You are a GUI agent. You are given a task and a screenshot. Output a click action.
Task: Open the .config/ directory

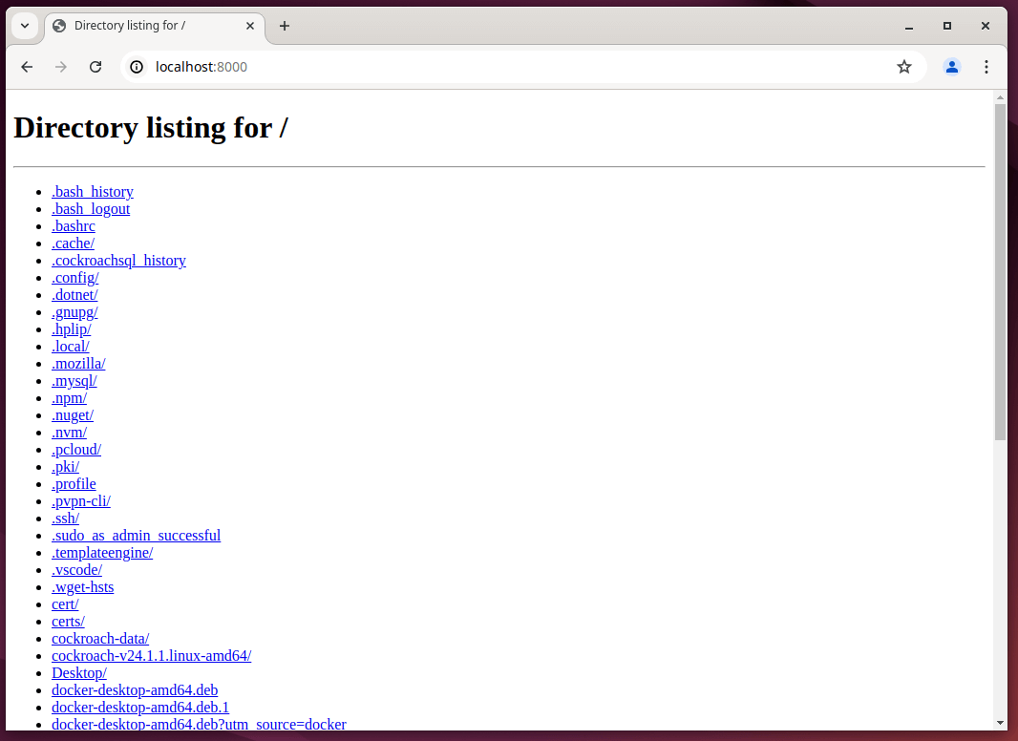tap(75, 278)
